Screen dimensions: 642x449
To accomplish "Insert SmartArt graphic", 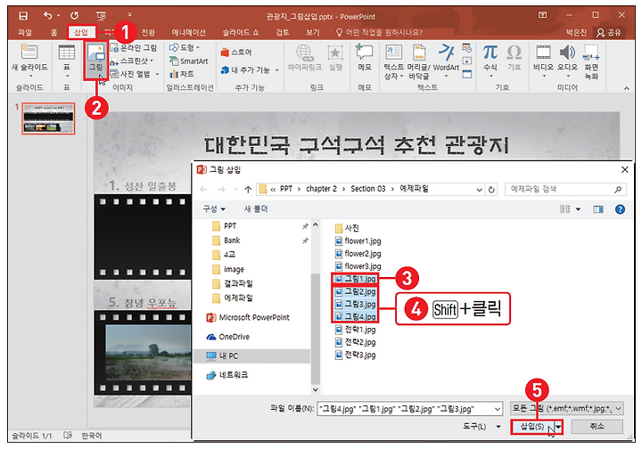I will [189, 61].
